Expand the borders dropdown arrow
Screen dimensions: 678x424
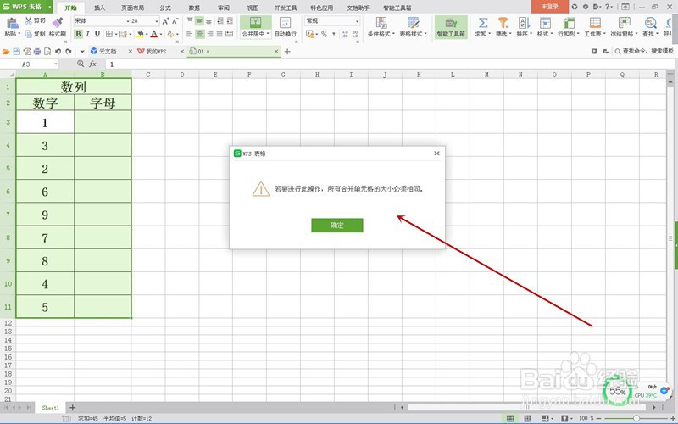116,34
